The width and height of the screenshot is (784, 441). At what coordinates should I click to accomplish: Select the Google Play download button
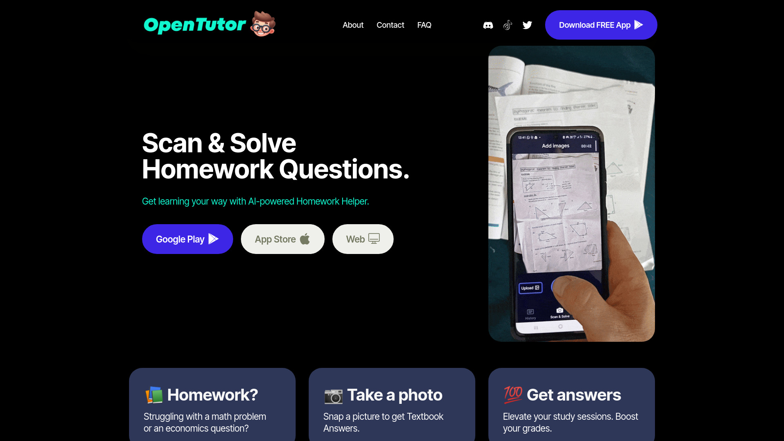187,239
